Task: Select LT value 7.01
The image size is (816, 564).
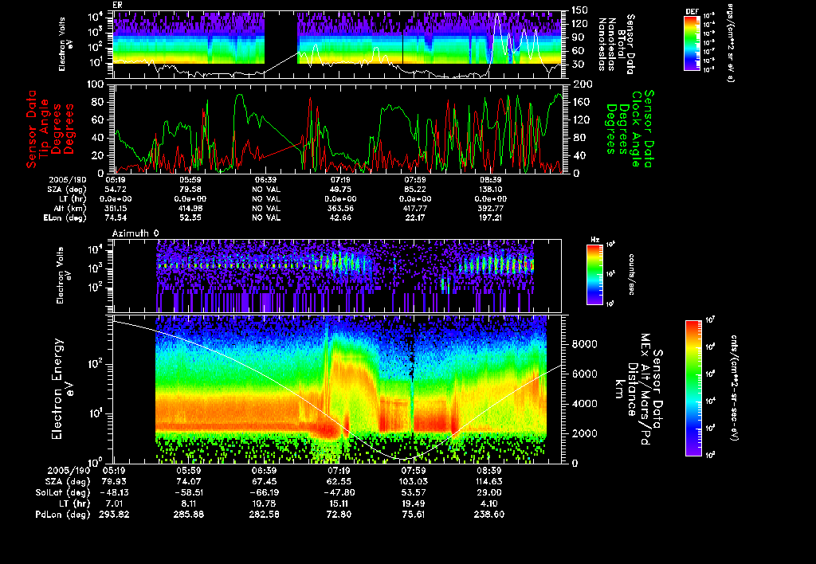Action: tap(115, 503)
